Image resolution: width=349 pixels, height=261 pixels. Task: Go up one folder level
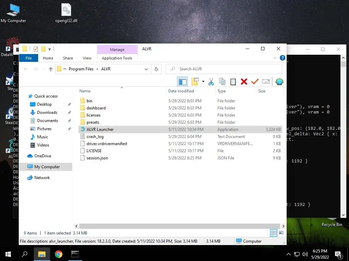click(51, 69)
